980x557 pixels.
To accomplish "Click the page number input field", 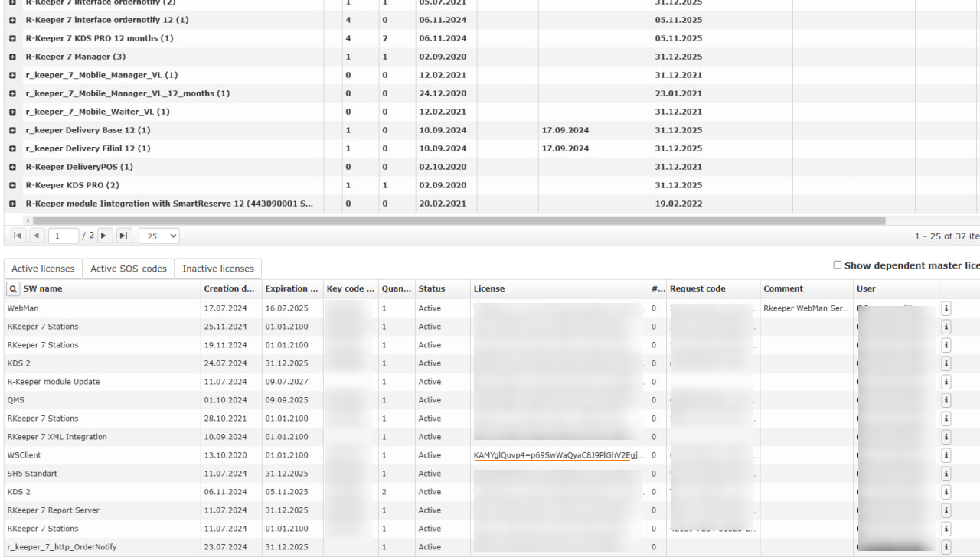I will point(64,236).
